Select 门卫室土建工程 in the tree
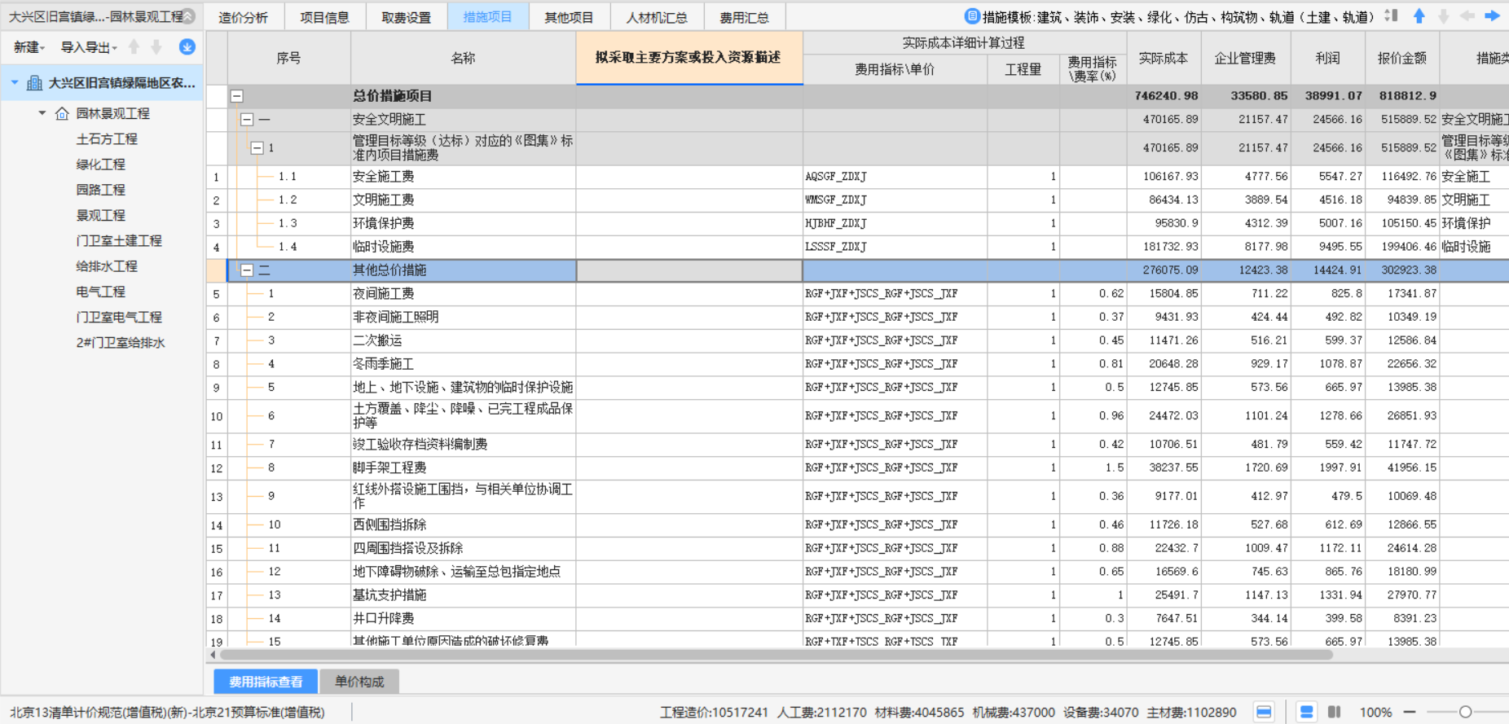The width and height of the screenshot is (1509, 724). pyautogui.click(x=119, y=241)
